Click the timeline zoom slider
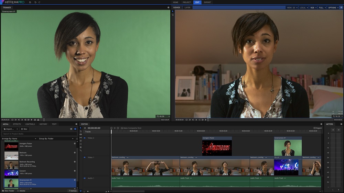This screenshot has width=344, height=193. point(97,191)
